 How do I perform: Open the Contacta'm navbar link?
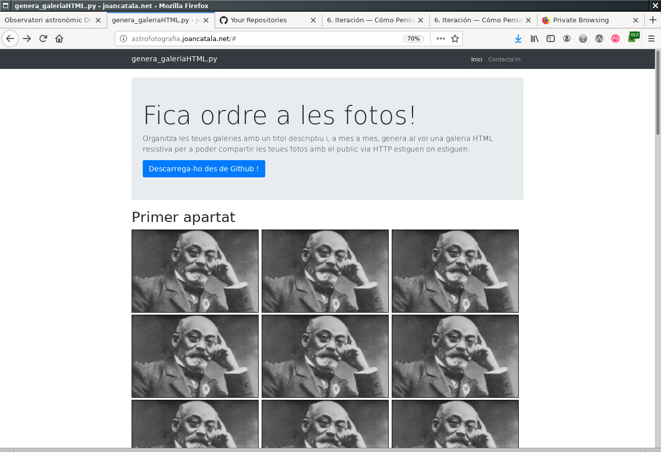click(504, 59)
